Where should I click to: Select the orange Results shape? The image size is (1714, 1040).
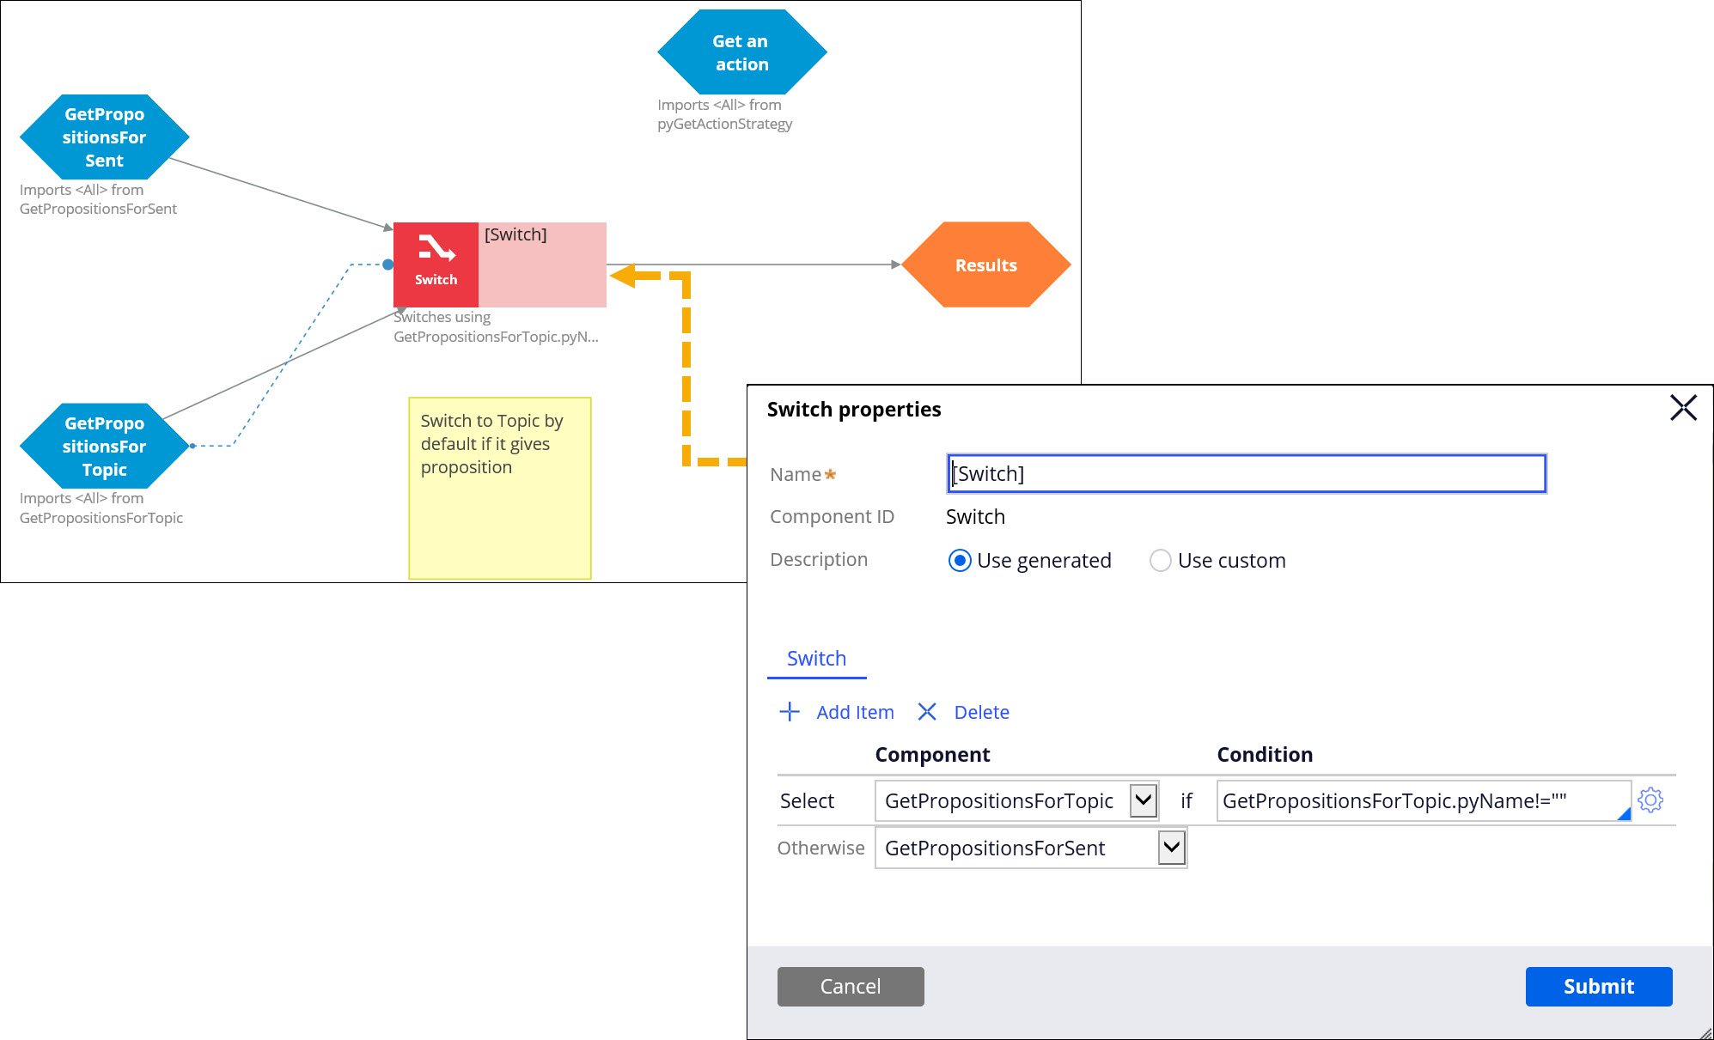coord(985,265)
